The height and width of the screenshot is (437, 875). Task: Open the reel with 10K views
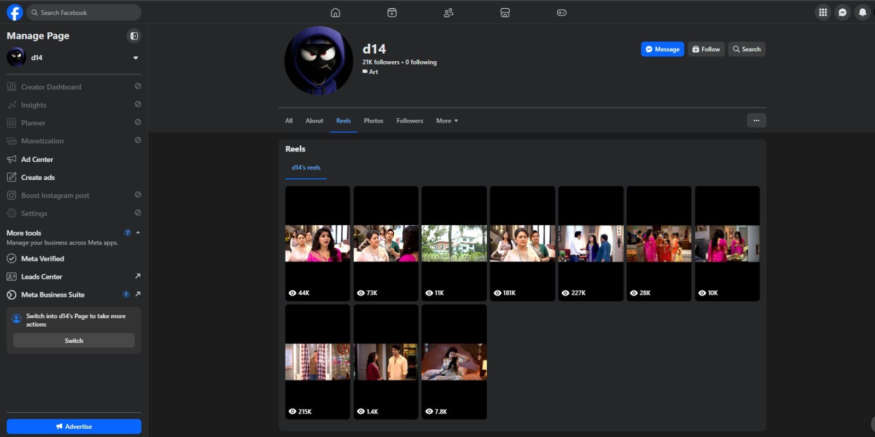(727, 243)
